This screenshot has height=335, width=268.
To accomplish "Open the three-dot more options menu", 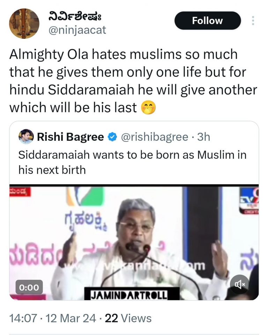I will pyautogui.click(x=253, y=21).
